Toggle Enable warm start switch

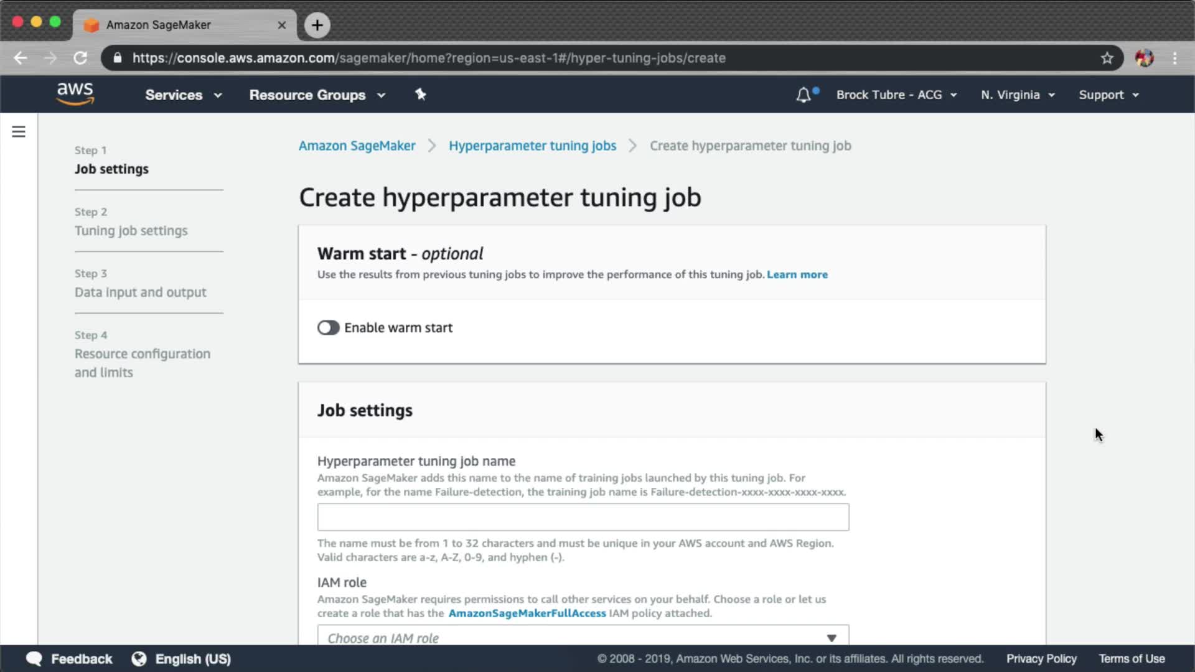coord(328,328)
